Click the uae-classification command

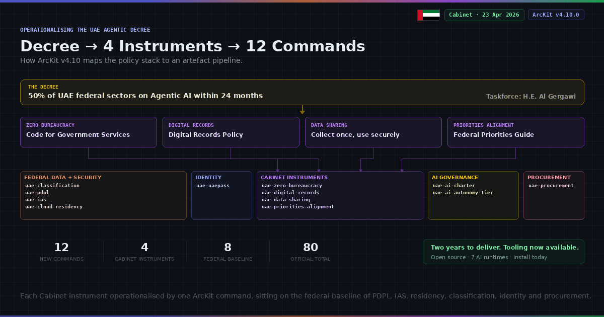52,186
